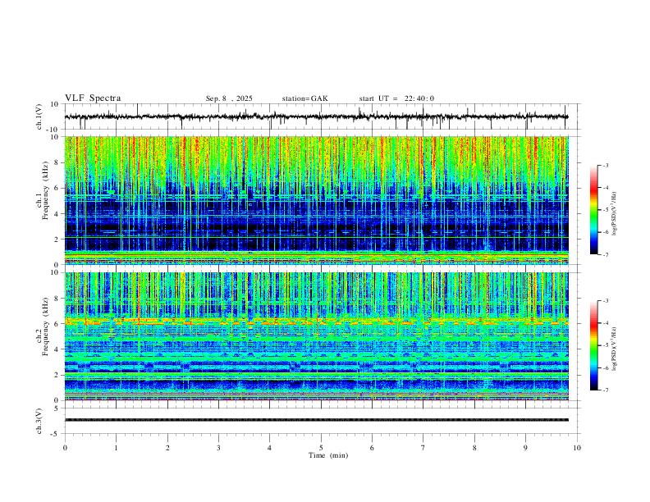Click the orange 6 kHz band in ch.2 spectrogram

[316, 322]
